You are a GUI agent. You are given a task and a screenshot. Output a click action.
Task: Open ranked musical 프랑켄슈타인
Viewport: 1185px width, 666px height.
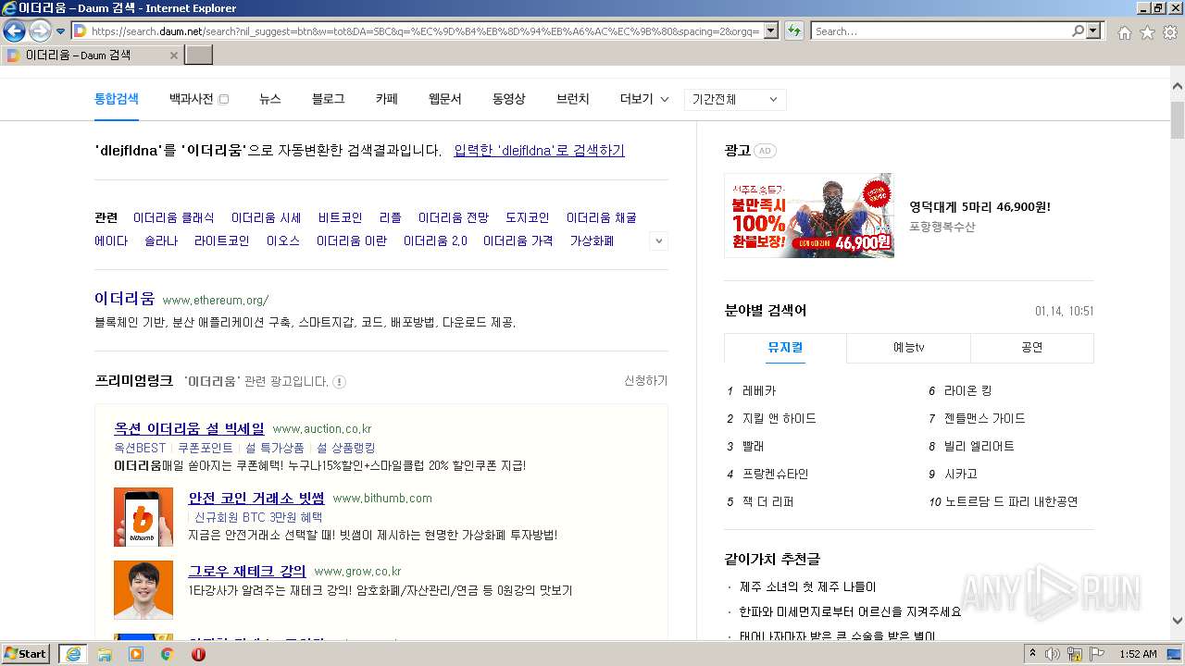[x=775, y=475]
